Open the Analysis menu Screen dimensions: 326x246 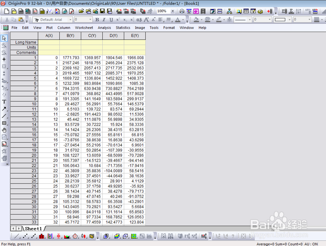tap(104, 28)
